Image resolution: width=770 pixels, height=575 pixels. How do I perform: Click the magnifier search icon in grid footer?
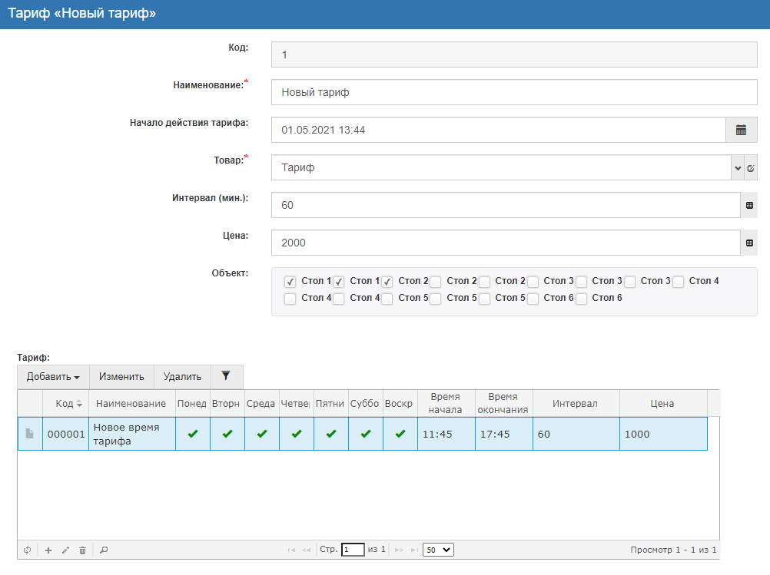coord(104,550)
